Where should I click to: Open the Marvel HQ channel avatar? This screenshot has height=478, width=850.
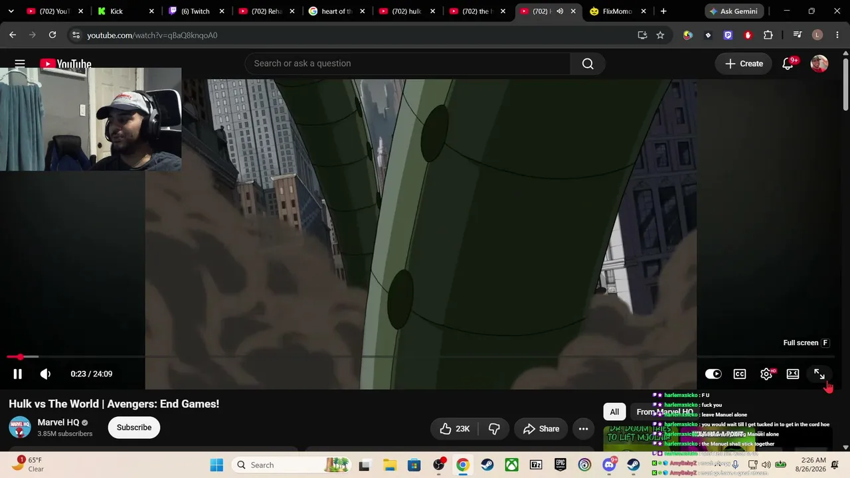(20, 428)
